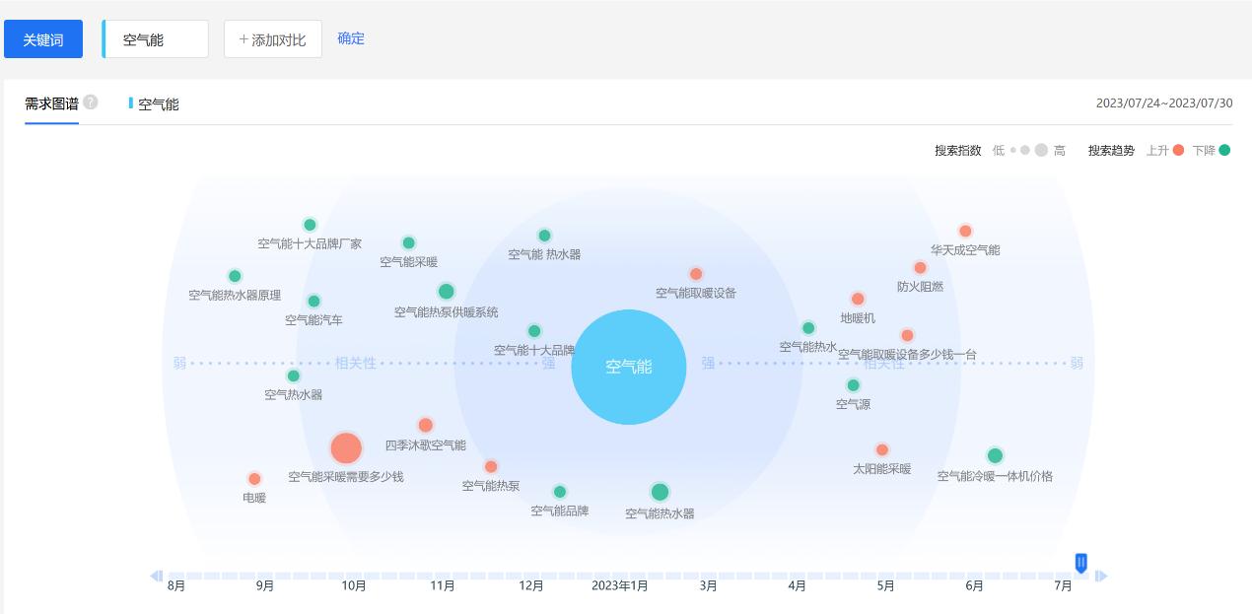1252x614 pixels.
Task: Click the 空气能采暖需要多少钱 text label
Action: 346,477
